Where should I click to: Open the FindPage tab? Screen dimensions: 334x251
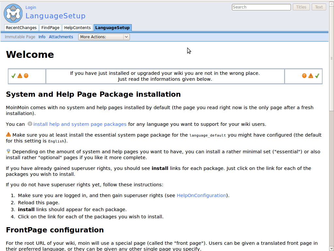coord(50,28)
